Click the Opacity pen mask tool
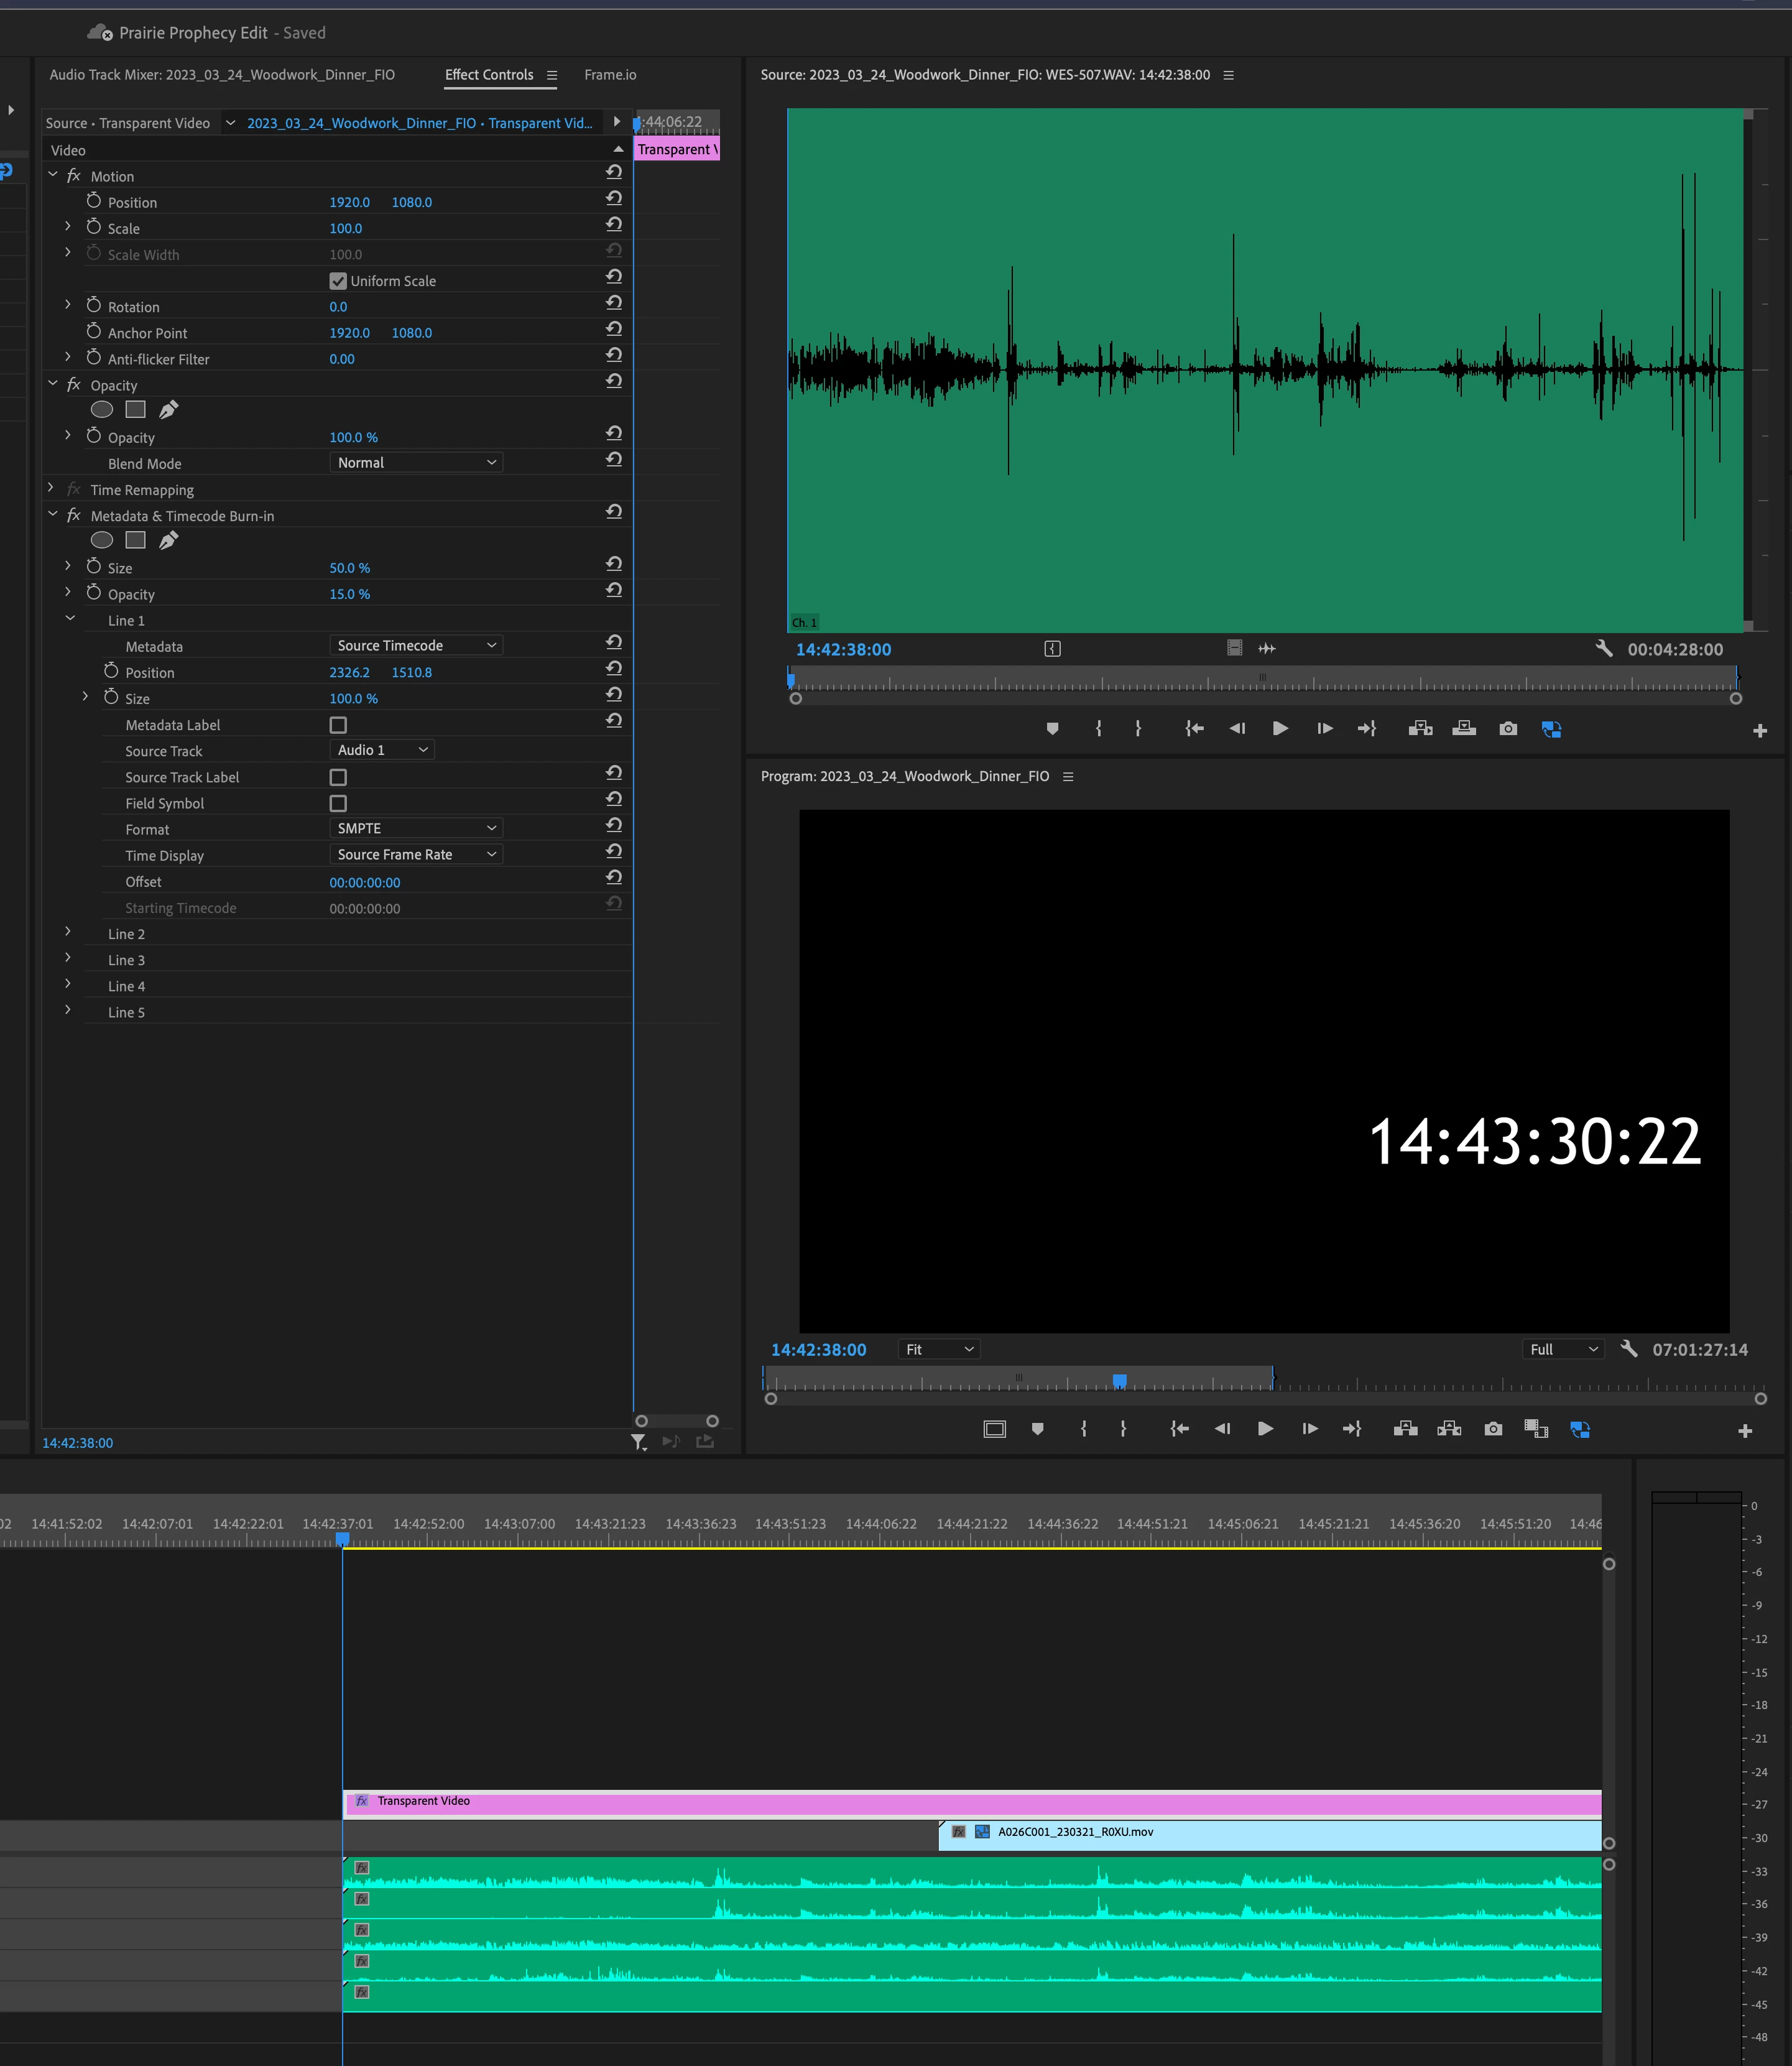The width and height of the screenshot is (1792, 2066). [x=169, y=410]
